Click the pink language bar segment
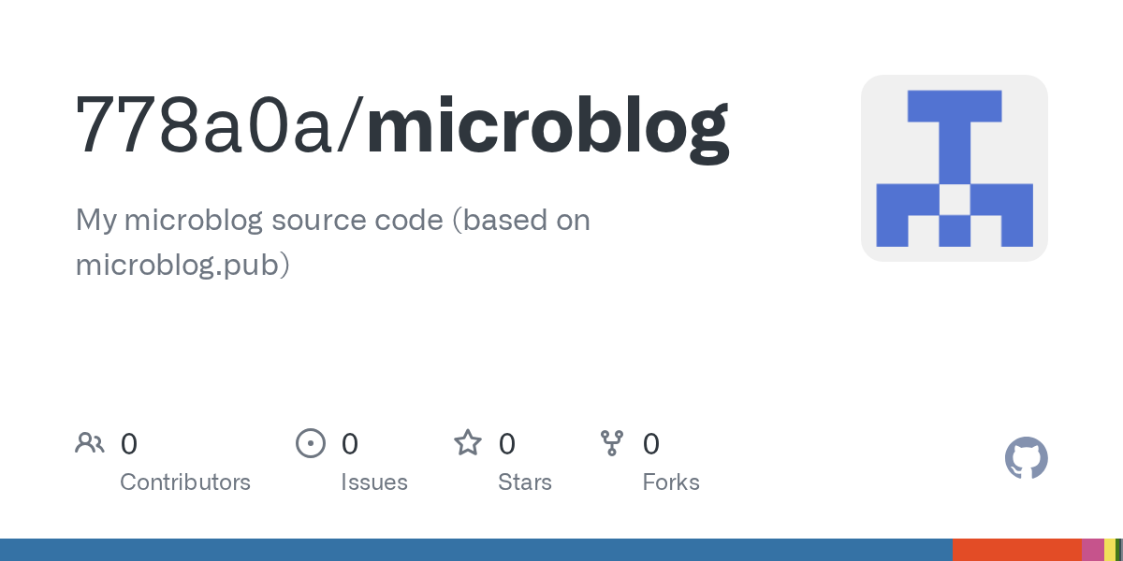Viewport: 1123px width, 561px height. pyautogui.click(x=1092, y=550)
